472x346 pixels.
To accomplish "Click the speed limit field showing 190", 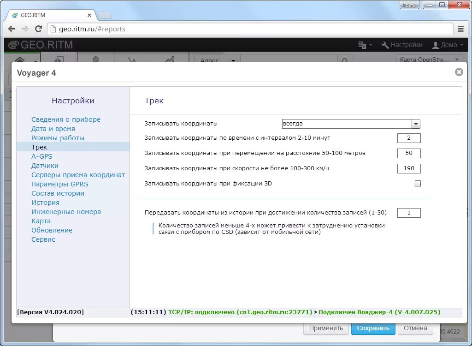I will pos(409,168).
